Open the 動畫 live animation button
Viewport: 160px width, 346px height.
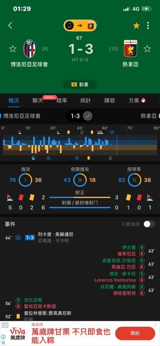pos(80,84)
